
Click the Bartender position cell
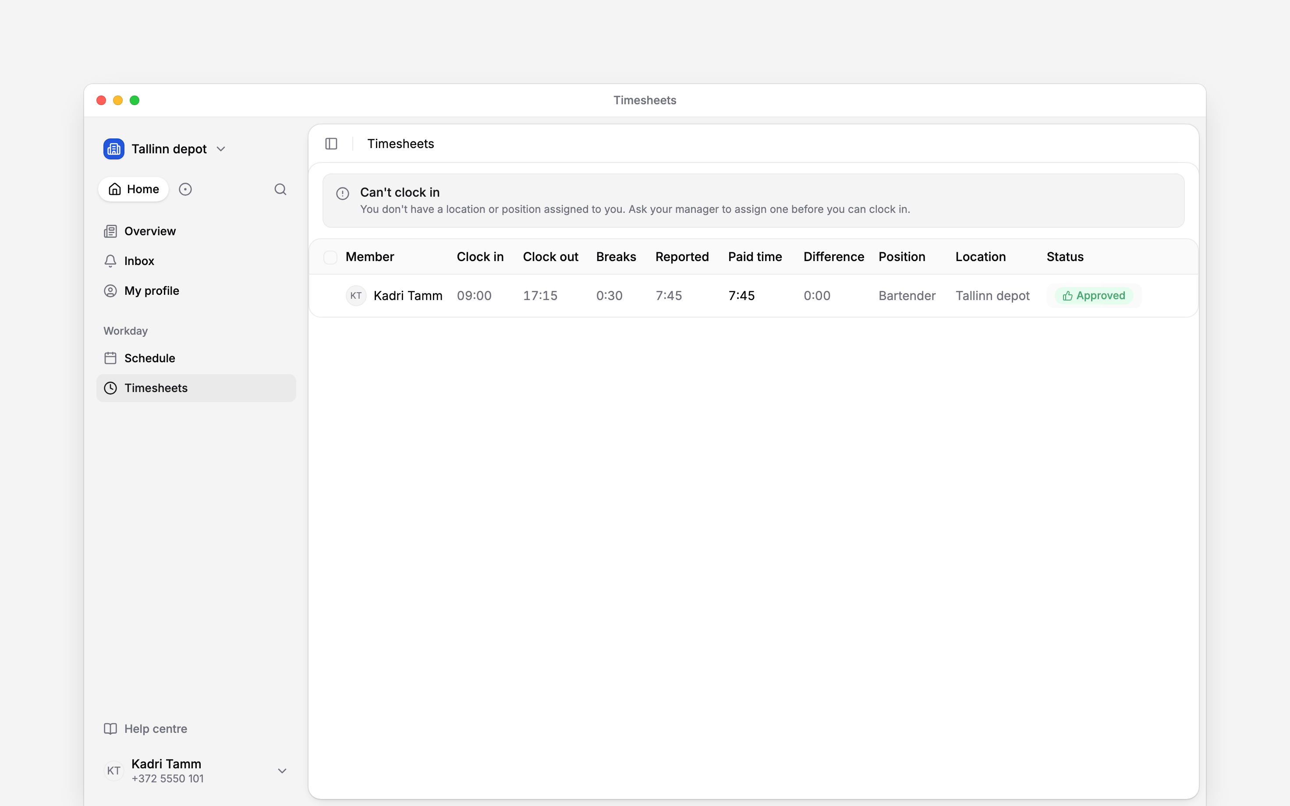point(907,296)
